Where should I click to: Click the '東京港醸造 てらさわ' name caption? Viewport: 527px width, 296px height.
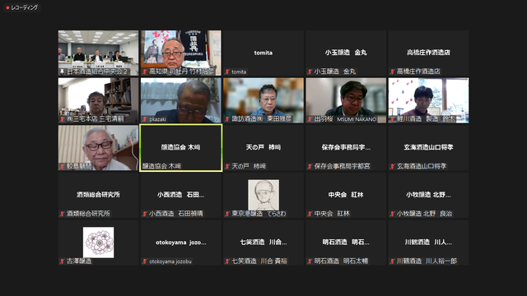click(259, 214)
